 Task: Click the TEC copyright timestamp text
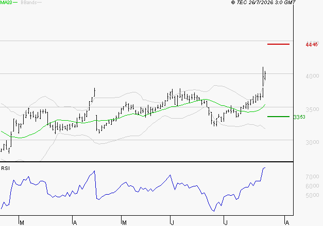coord(263,3)
